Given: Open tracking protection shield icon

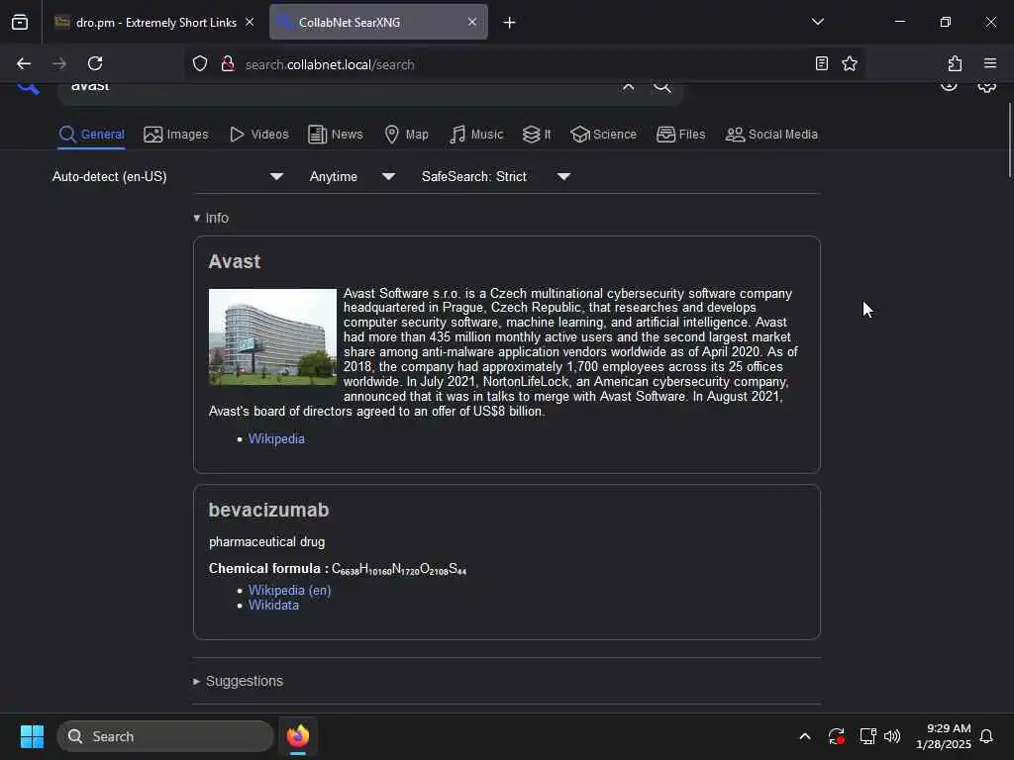Looking at the screenshot, I should (x=200, y=63).
